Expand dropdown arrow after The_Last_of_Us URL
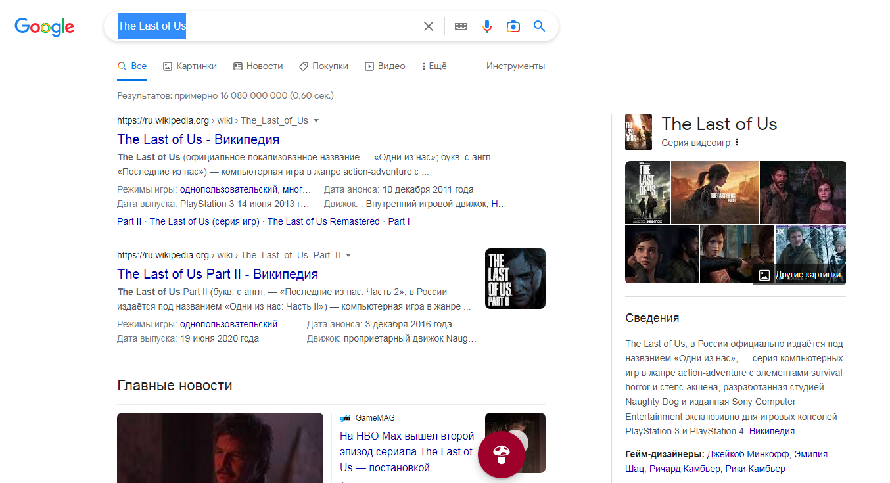Image resolution: width=890 pixels, height=483 pixels. tap(316, 120)
